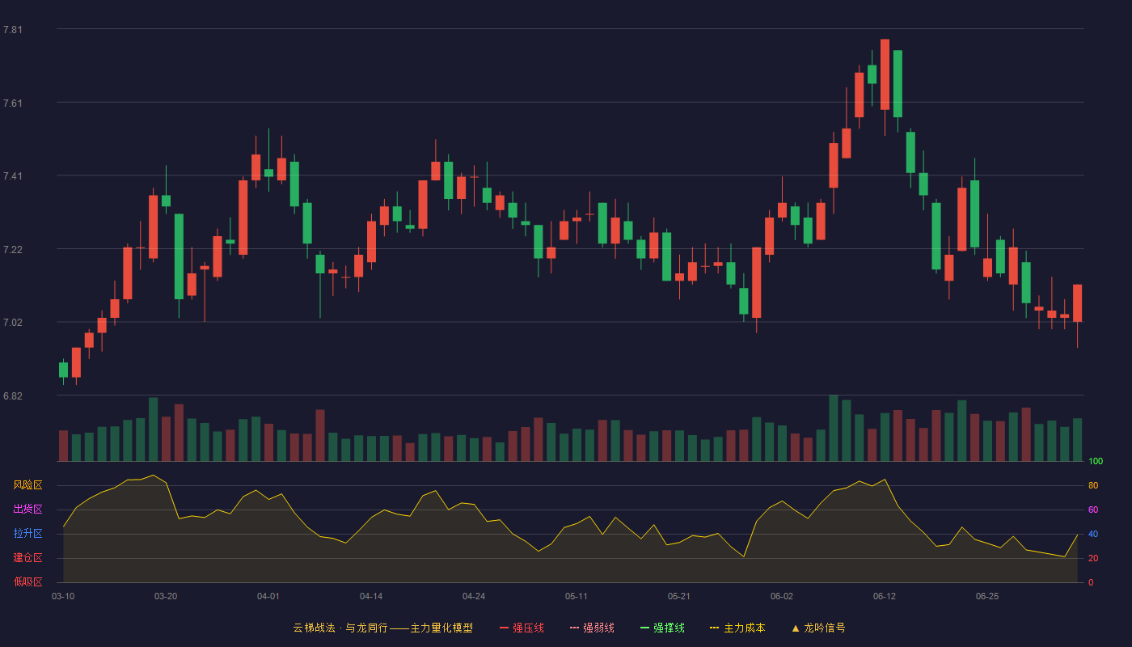Click the 80 indicator scale label
The width and height of the screenshot is (1132, 647).
pyautogui.click(x=1093, y=486)
